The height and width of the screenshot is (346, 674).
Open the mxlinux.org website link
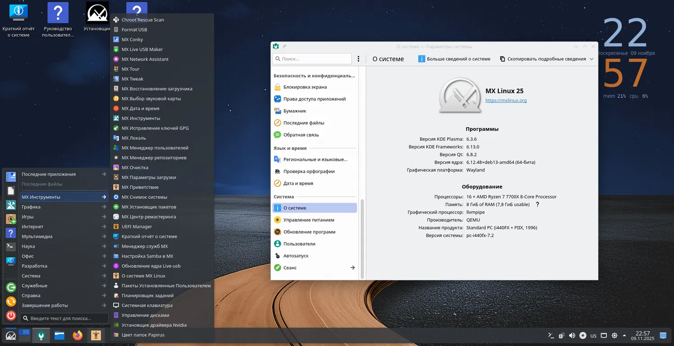click(x=506, y=101)
